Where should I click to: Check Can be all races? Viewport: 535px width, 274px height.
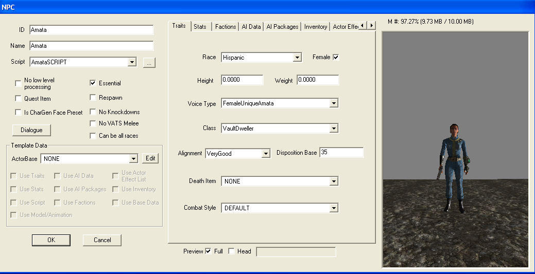click(x=93, y=136)
